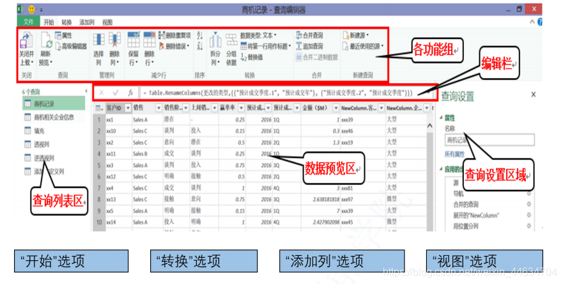Image resolution: width=563 pixels, height=284 pixels.
Task: Click Combine Binaries (合并二进制数据)
Action: pyautogui.click(x=317, y=57)
